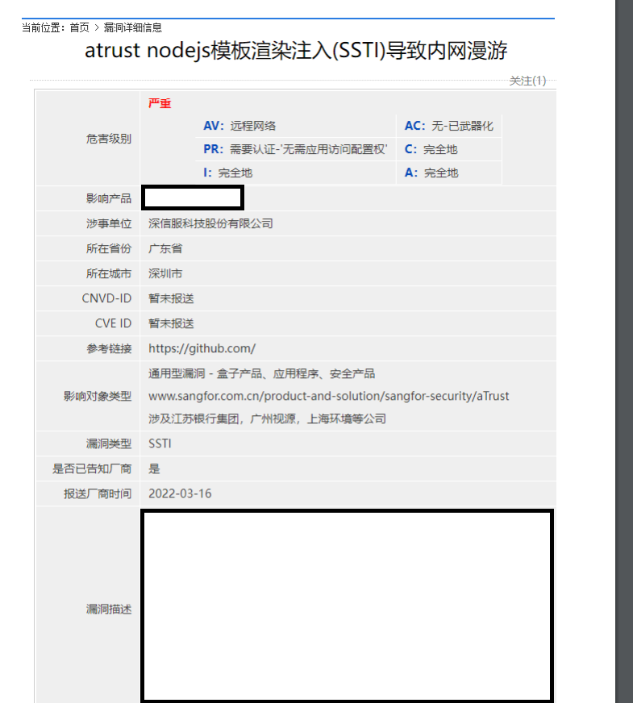Click the 影响产品 row label

109,198
